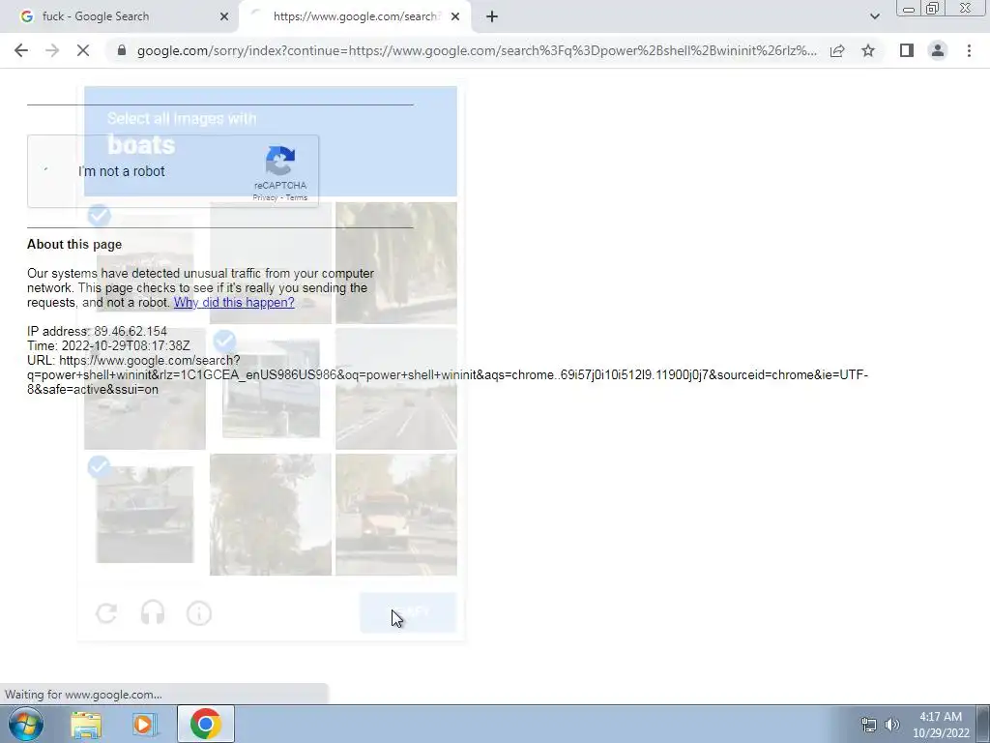
Task: Deselect the checked top-left captcha image
Action: pyautogui.click(x=145, y=263)
